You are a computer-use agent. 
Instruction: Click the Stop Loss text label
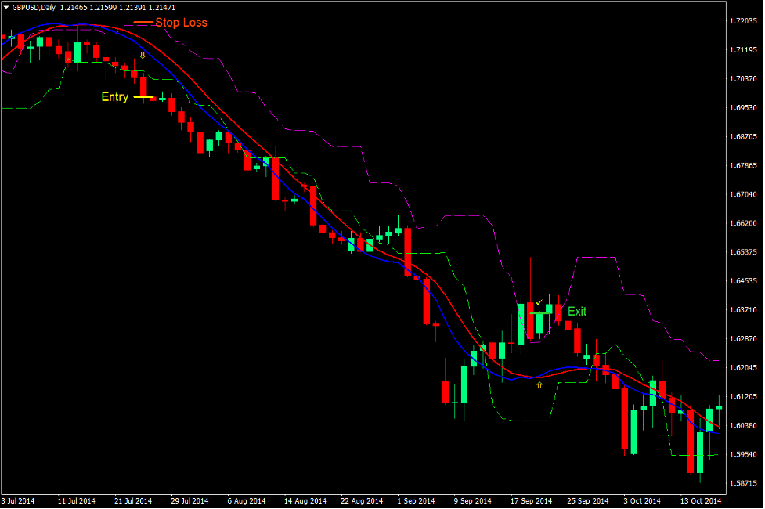tap(182, 23)
